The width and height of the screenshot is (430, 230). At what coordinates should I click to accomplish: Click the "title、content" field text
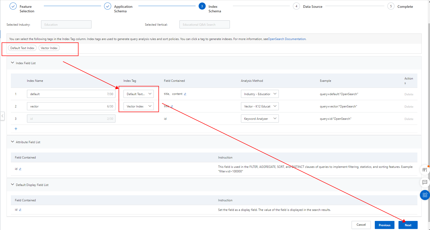[x=173, y=94]
